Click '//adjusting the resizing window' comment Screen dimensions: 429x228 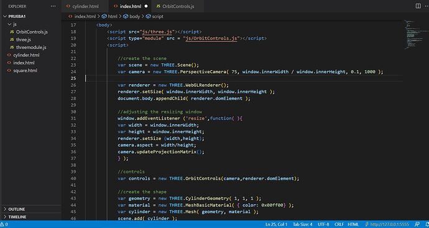point(160,112)
